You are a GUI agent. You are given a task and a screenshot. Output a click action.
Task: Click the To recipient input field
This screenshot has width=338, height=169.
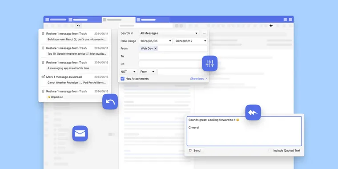173,56
